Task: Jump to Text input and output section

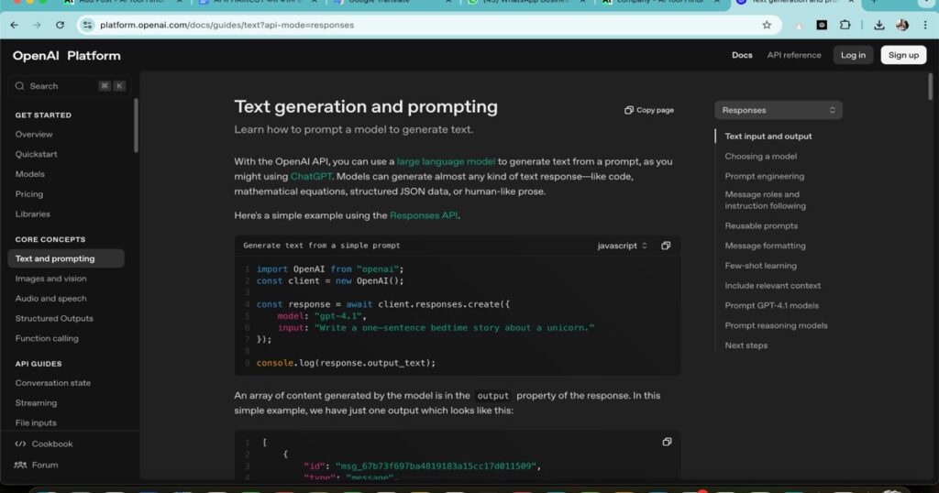Action: [768, 137]
